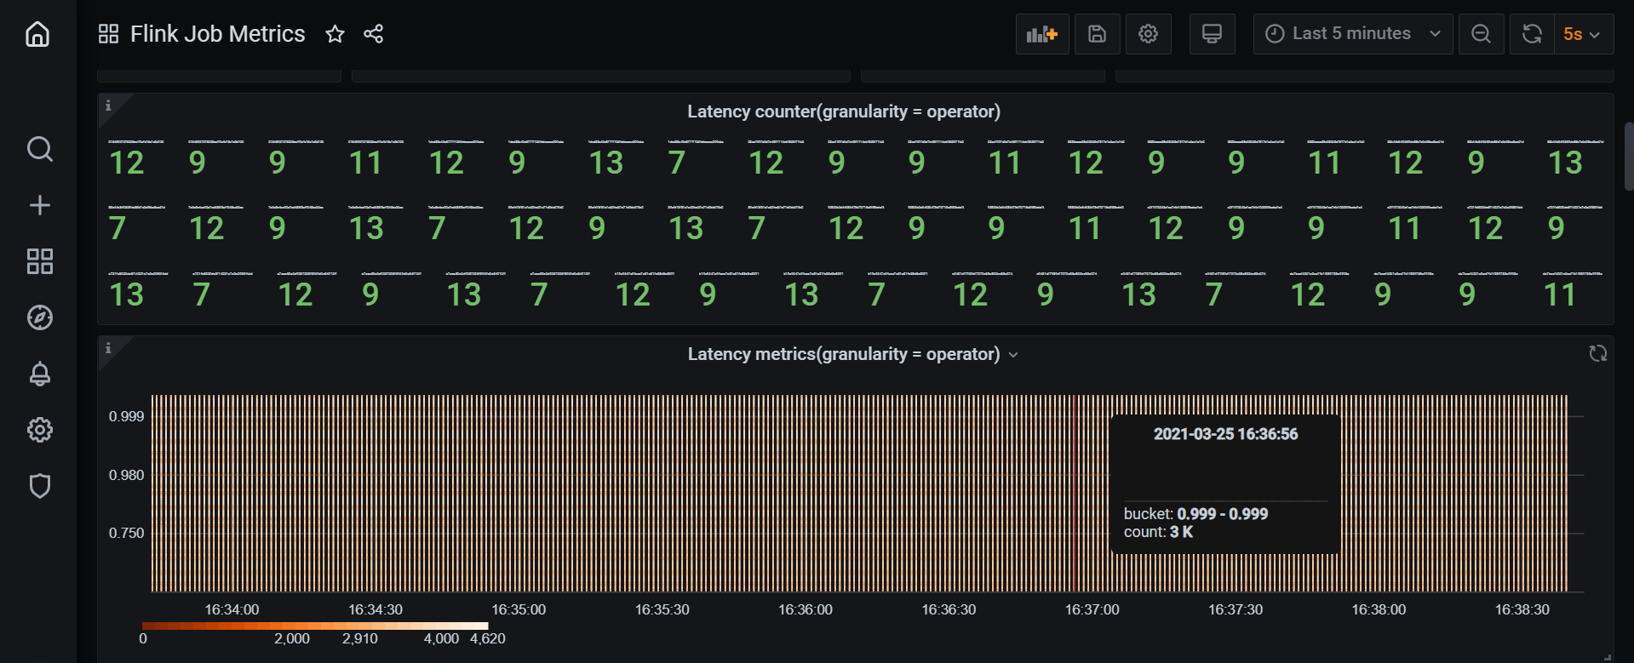The width and height of the screenshot is (1634, 663).
Task: Show info for the Latency counter panel
Action: pos(108,106)
